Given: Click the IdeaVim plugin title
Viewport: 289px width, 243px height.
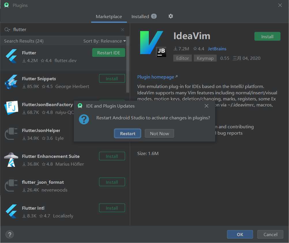Looking at the screenshot, I should [192, 36].
